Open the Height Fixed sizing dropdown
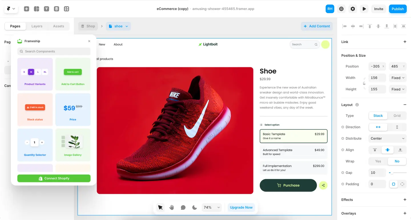The image size is (411, 220). point(398,89)
